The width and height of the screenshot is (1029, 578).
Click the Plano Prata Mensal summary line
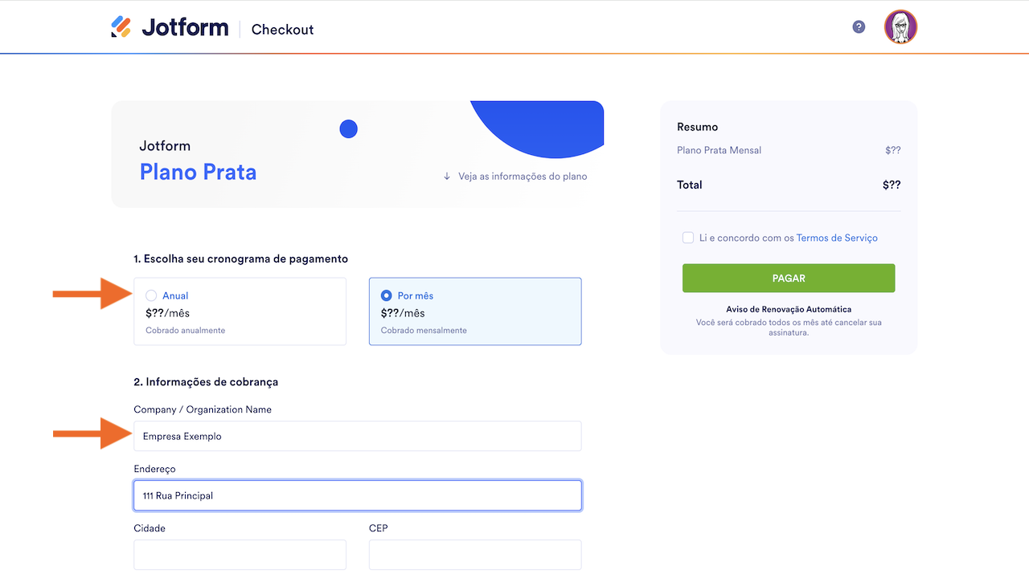tap(719, 150)
